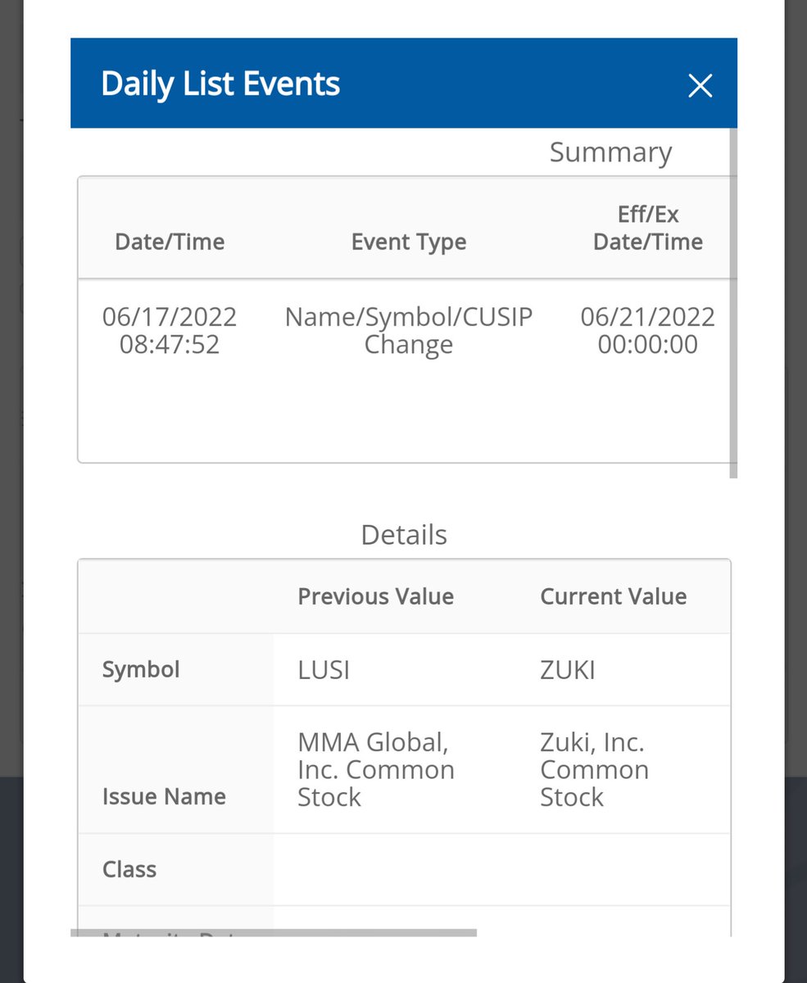Click the 06/17/2022 08:47:52 date cell
Viewport: 807px width, 983px height.
170,330
